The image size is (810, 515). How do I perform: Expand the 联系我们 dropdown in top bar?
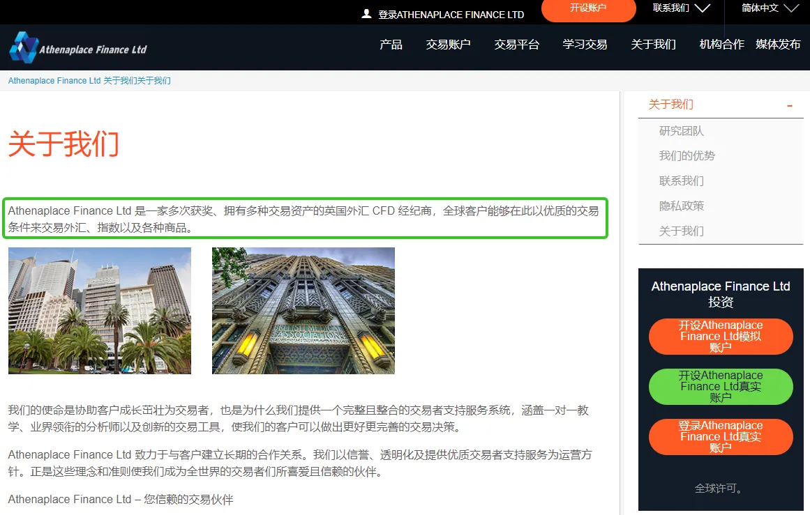[681, 8]
